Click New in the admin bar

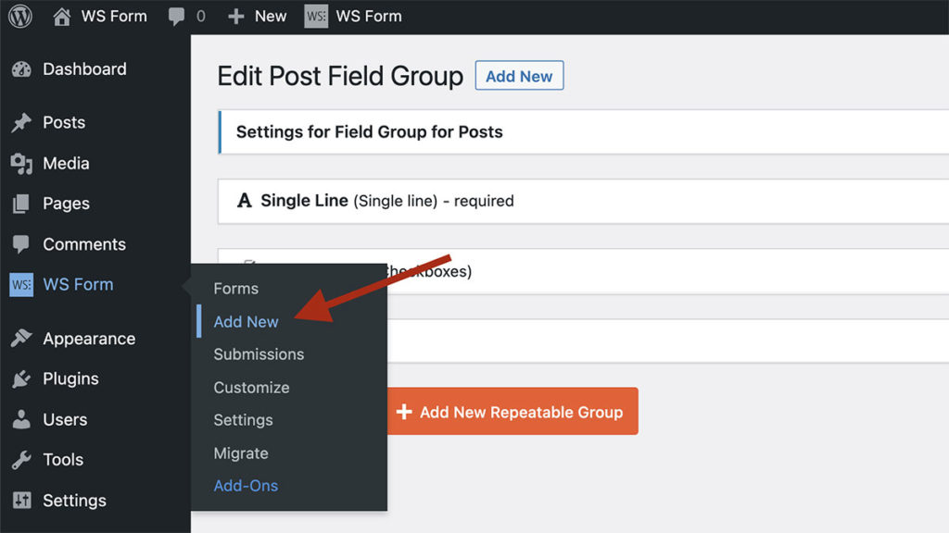point(270,17)
